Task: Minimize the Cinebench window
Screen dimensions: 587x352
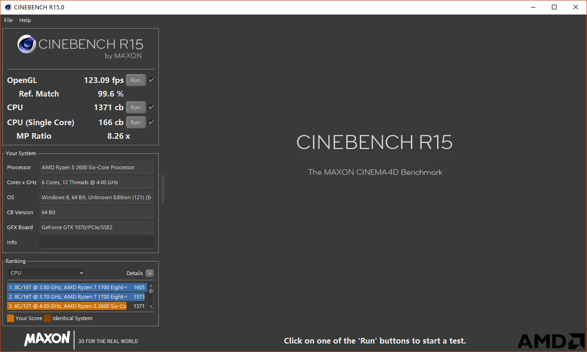Action: pos(533,7)
